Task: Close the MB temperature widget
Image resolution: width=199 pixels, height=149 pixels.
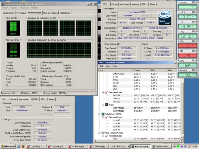Action: click(x=197, y=51)
